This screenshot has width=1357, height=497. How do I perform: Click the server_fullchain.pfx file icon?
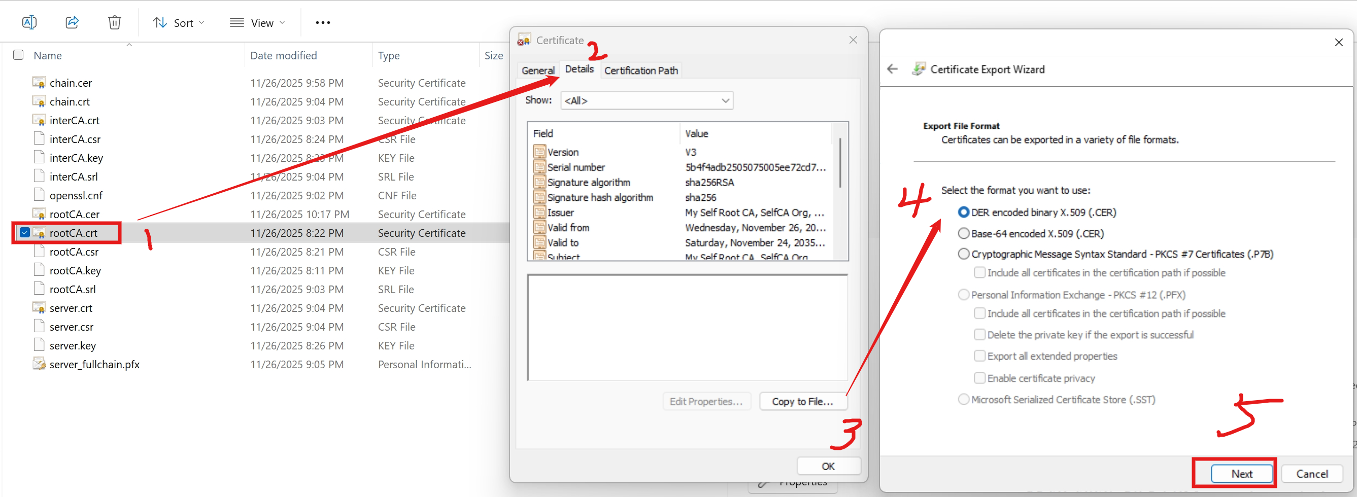point(39,364)
